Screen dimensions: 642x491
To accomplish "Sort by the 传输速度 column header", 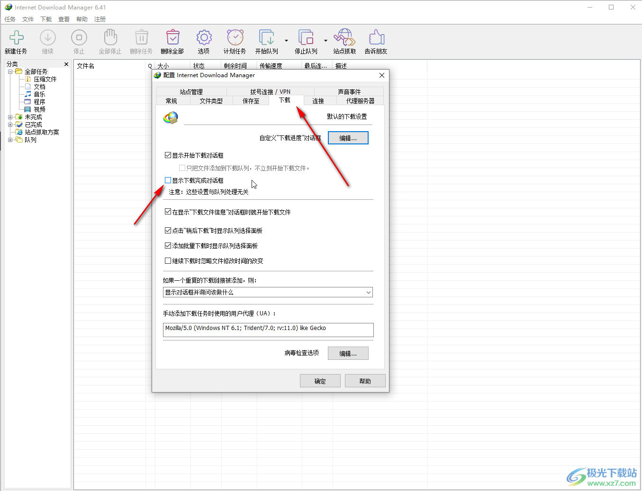I will point(279,66).
